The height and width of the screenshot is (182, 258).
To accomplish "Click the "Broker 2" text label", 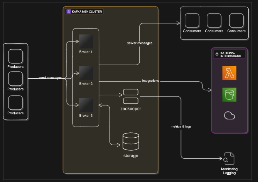I will 86,84.
